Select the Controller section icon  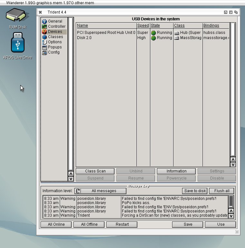click(x=44, y=26)
